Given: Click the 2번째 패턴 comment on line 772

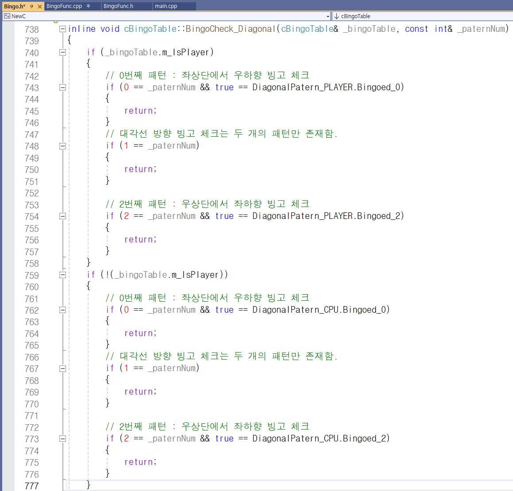Looking at the screenshot, I should (208, 426).
